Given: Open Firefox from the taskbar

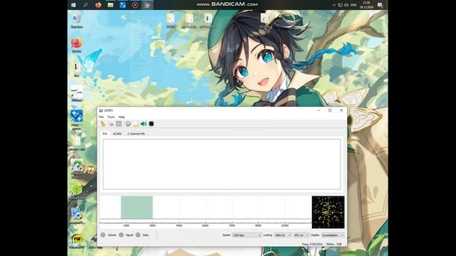Looking at the screenshot, I should [98, 5].
